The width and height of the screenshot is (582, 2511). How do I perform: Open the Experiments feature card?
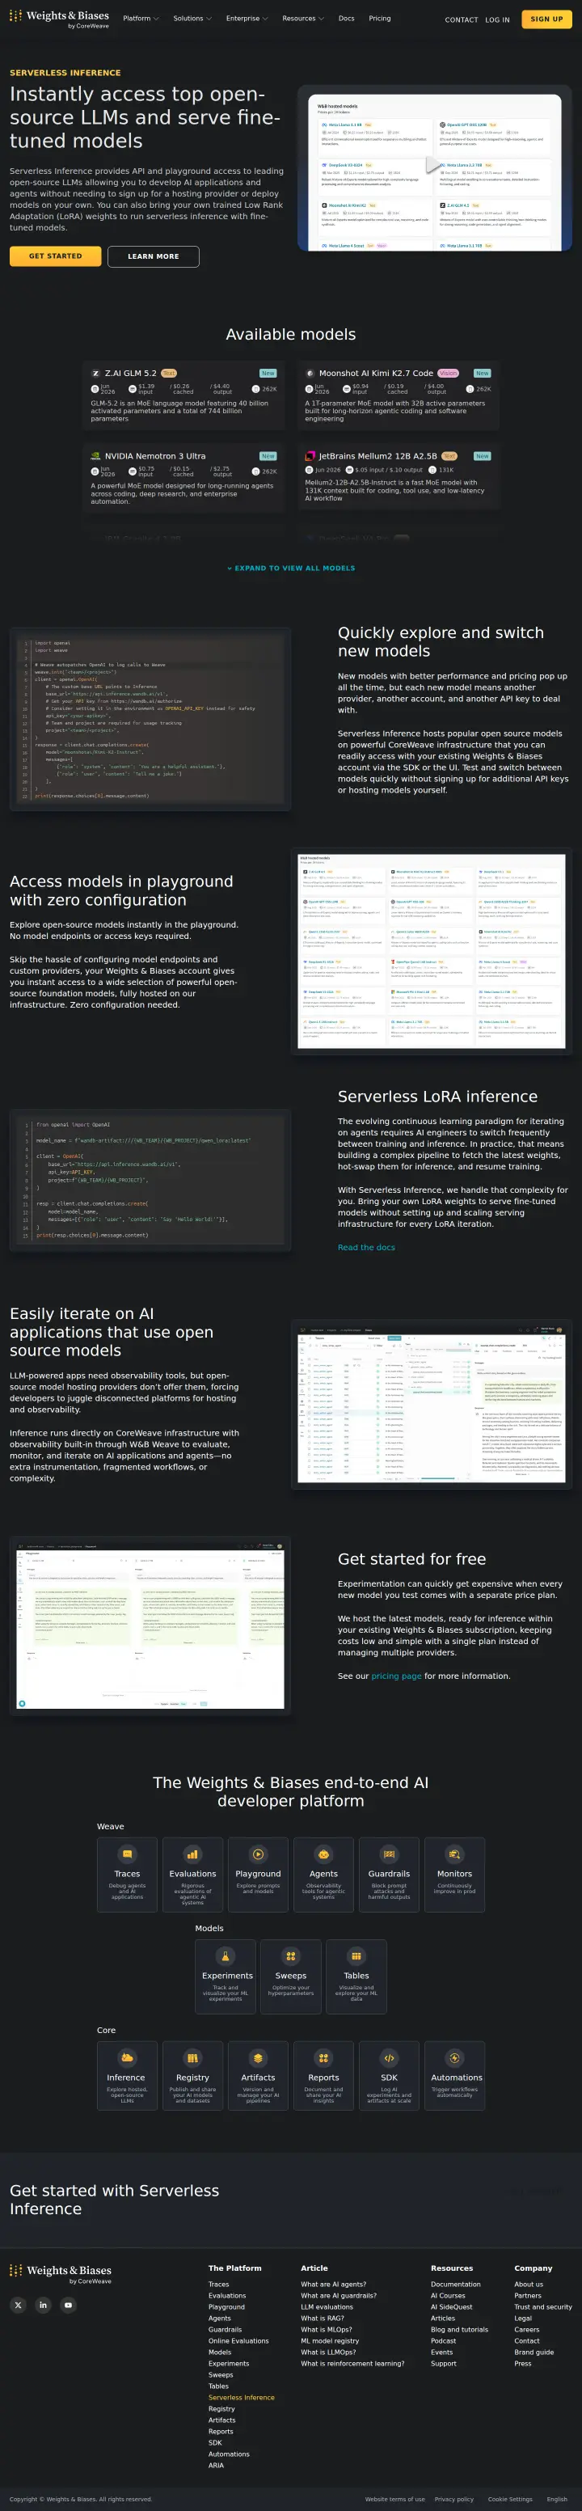226,1976
